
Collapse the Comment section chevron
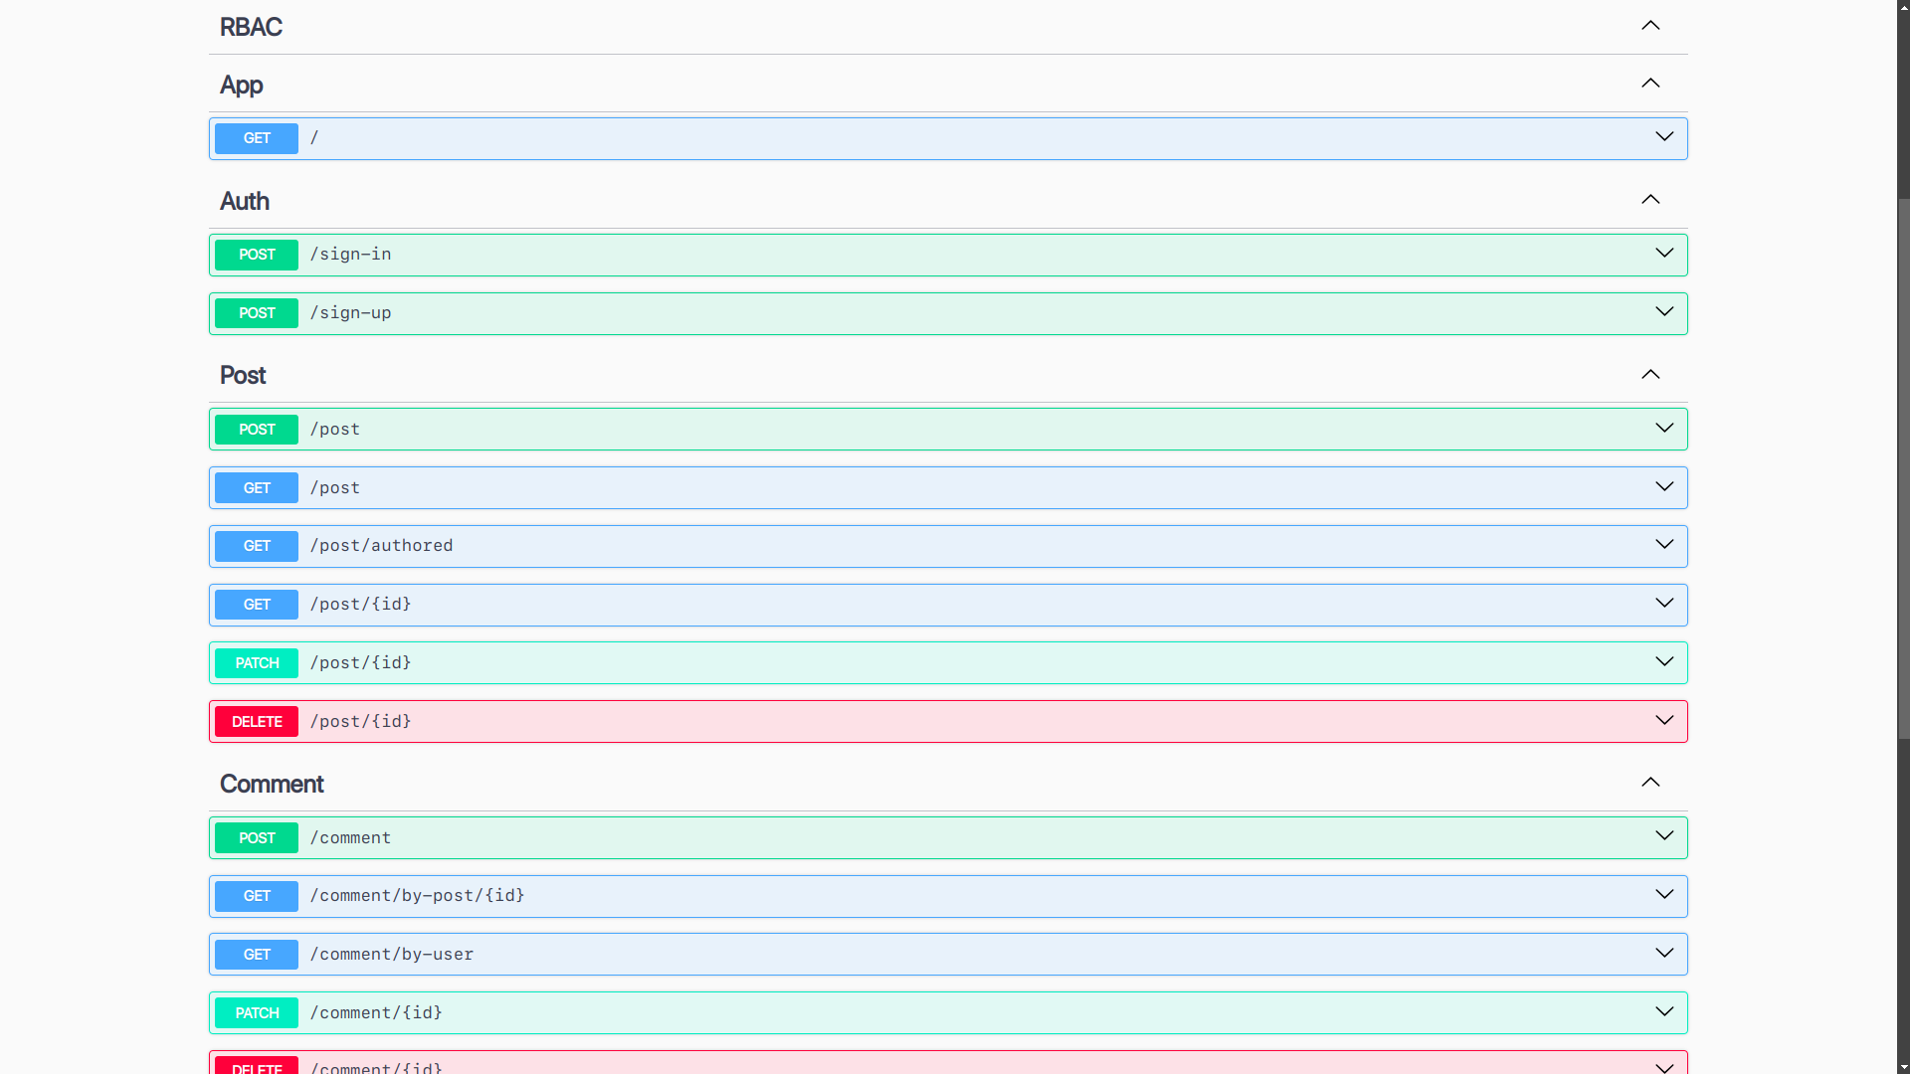[x=1650, y=783]
